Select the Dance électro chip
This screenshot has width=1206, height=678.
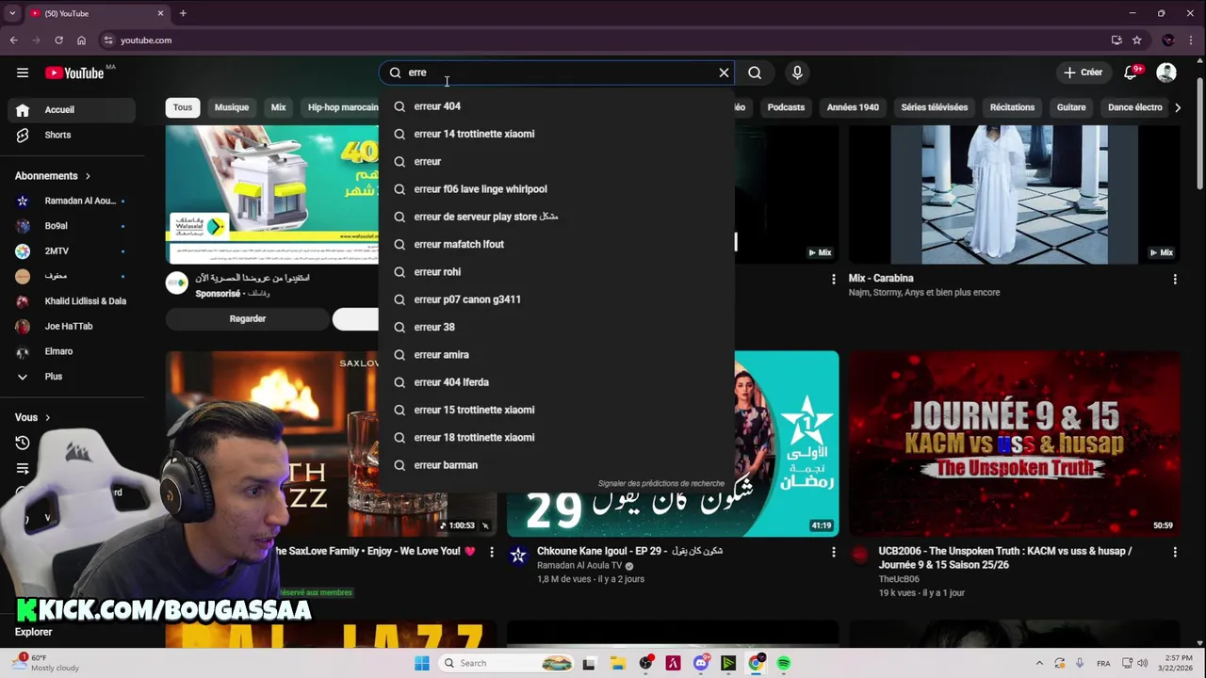point(1135,107)
